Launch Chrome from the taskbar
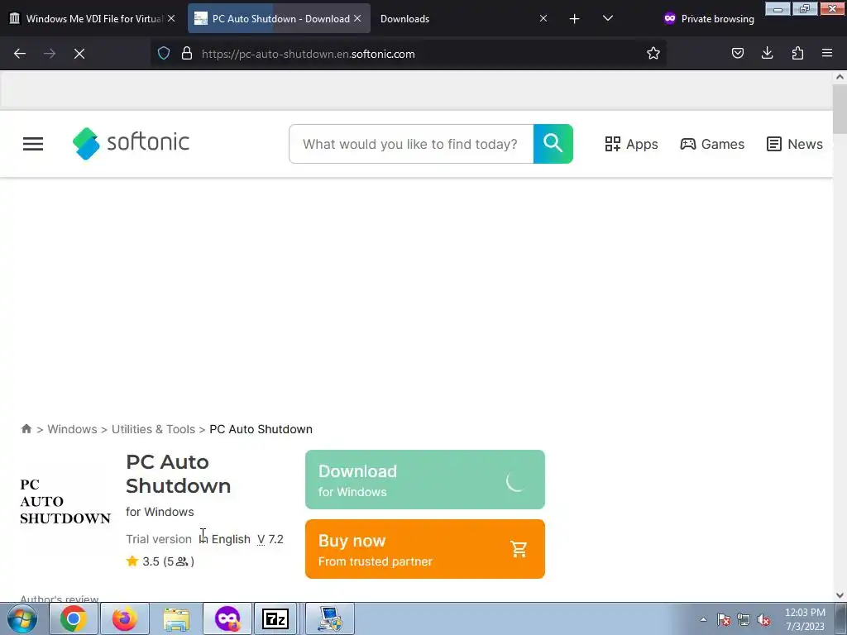Screen dimensions: 847x635 (x=74, y=618)
